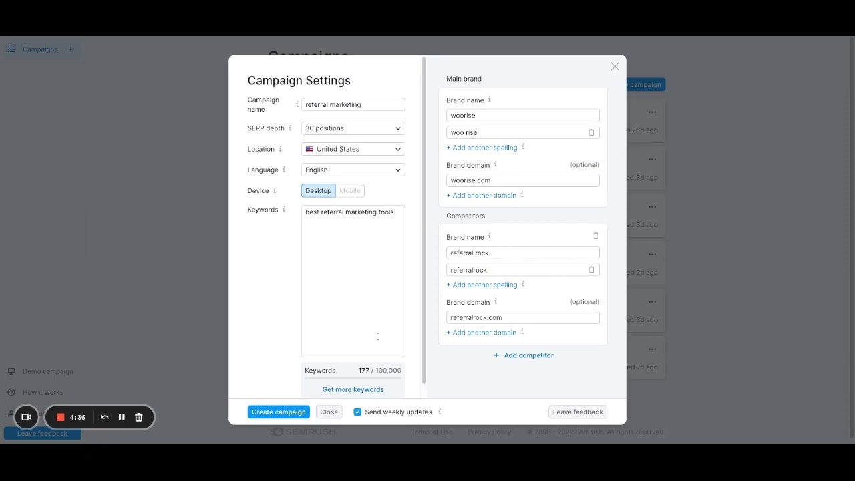Stop the screen recording

(x=60, y=417)
